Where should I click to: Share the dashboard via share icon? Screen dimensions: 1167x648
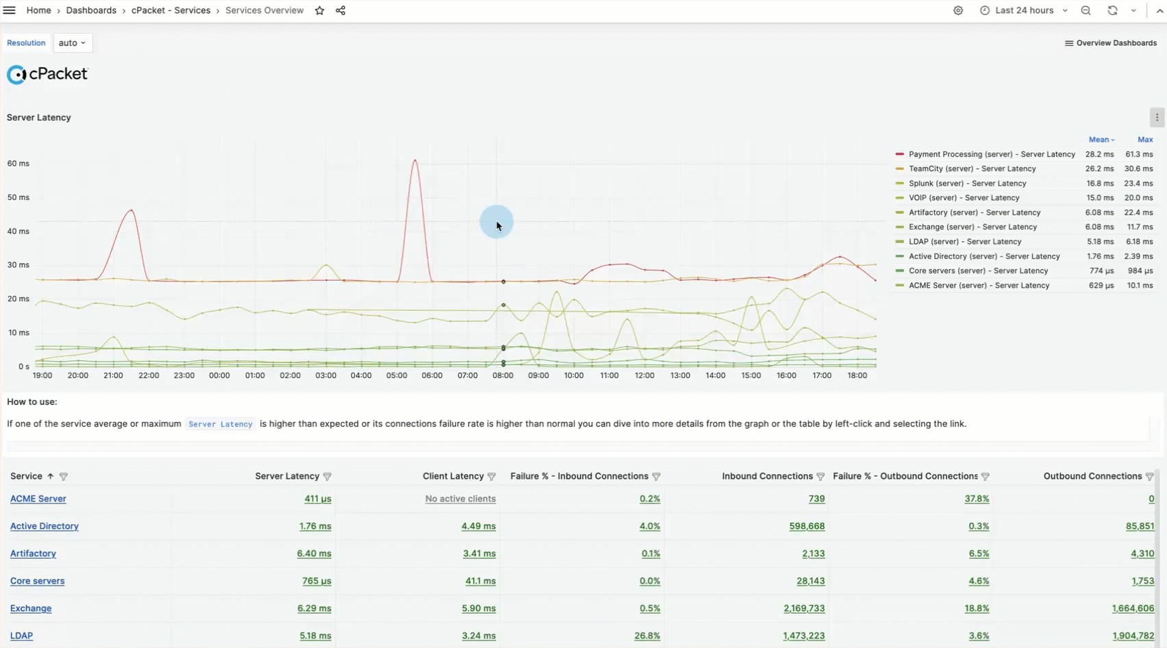(340, 10)
